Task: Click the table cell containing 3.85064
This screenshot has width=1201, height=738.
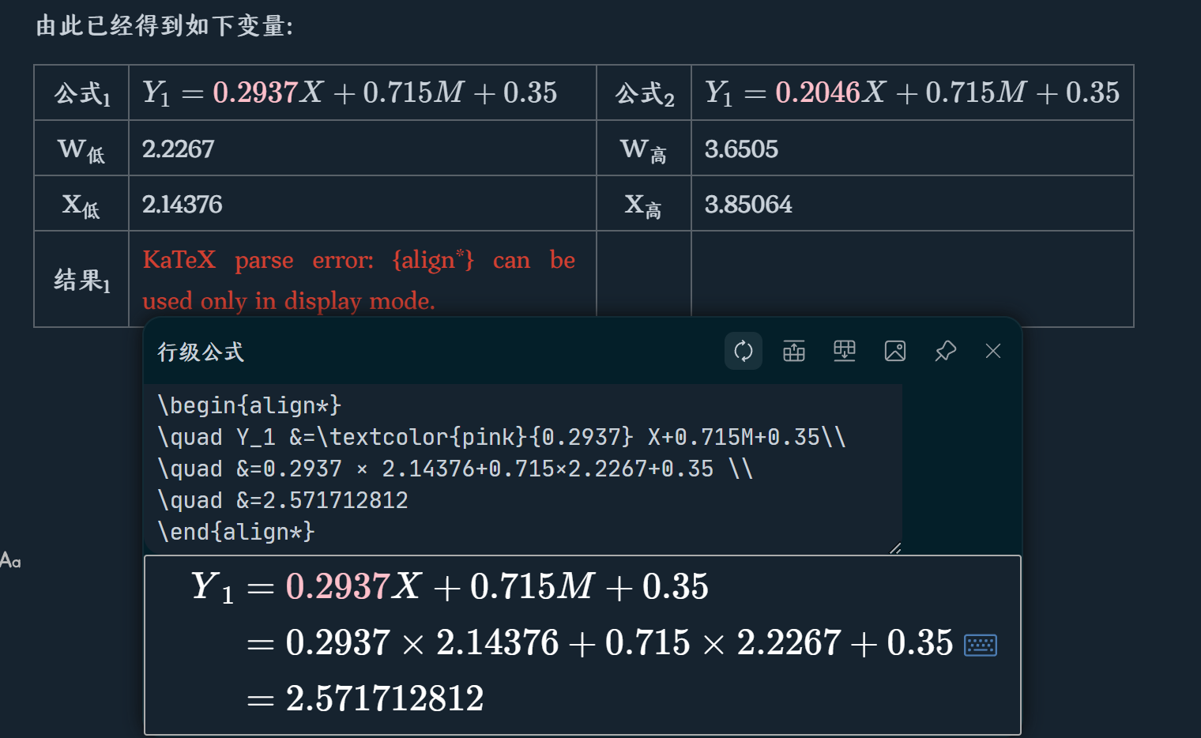Action: pos(912,204)
